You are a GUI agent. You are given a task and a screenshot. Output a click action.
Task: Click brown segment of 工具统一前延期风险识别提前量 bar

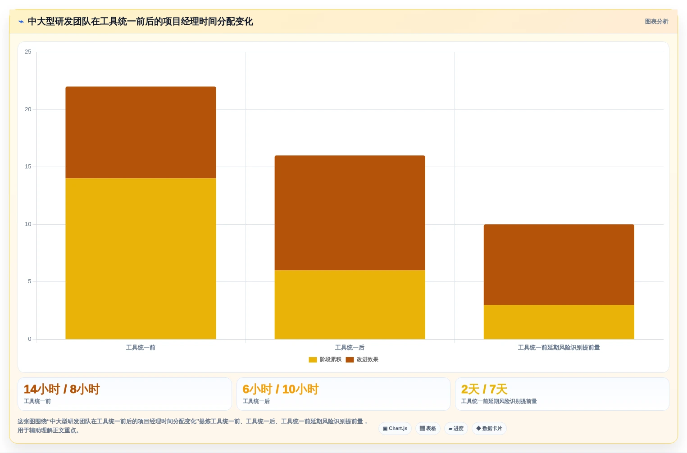[559, 264]
